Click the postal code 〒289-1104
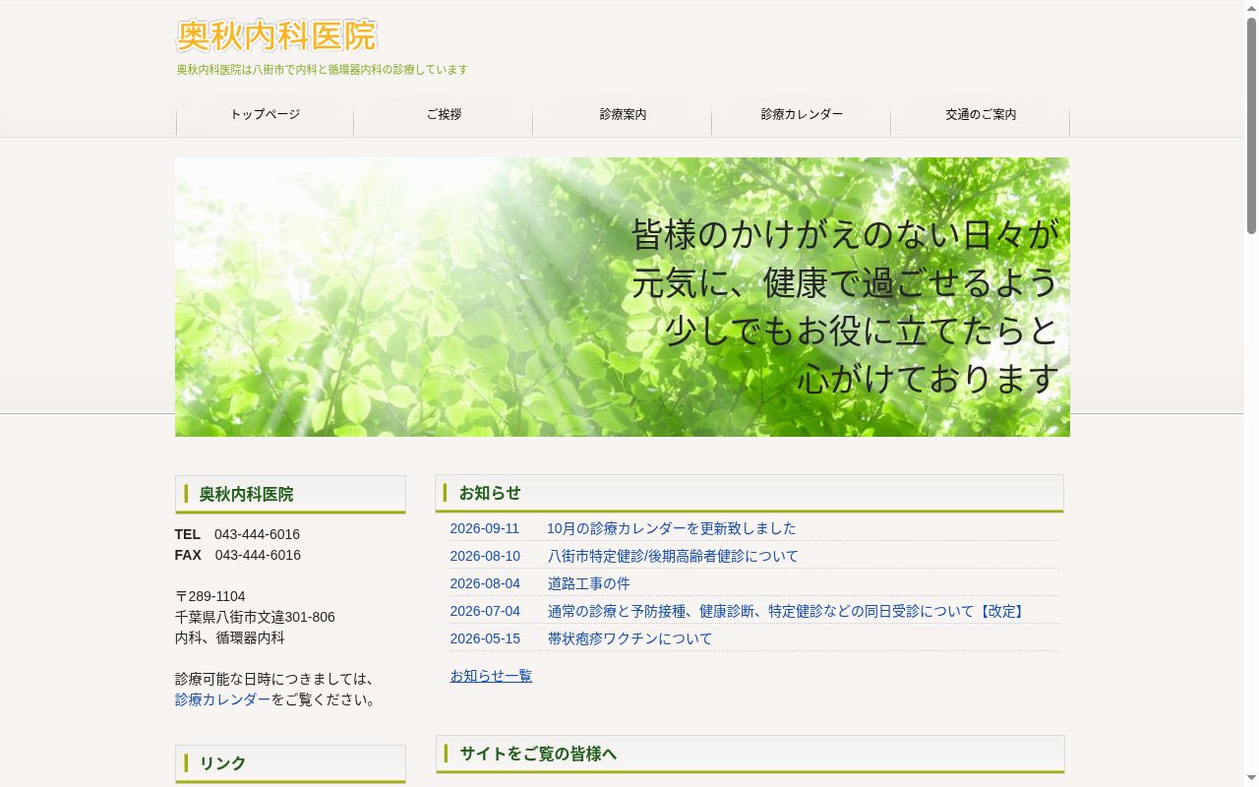Image resolution: width=1259 pixels, height=787 pixels. click(210, 596)
